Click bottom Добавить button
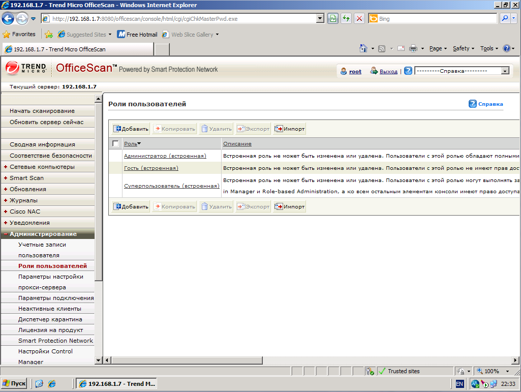521x392 pixels. [131, 207]
